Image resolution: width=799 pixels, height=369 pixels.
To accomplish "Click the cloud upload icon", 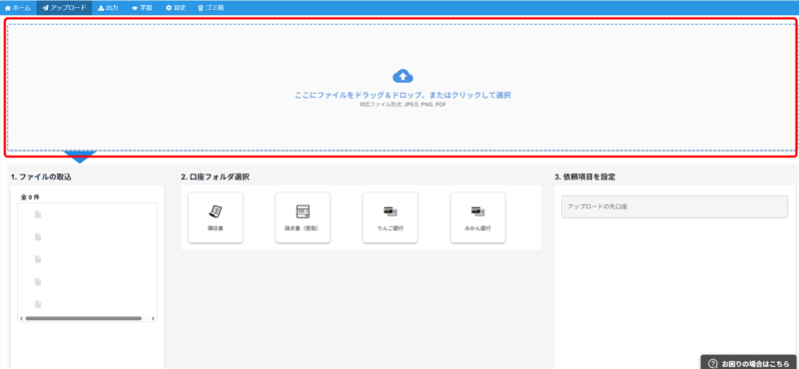I will coord(402,77).
